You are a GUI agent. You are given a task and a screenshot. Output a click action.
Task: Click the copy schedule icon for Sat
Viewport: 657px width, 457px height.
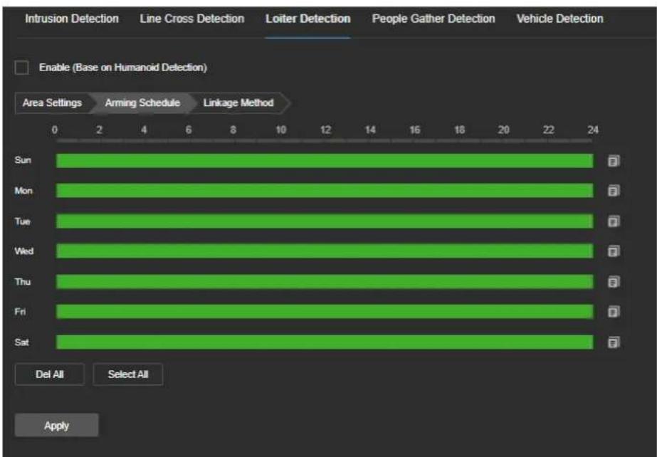614,342
